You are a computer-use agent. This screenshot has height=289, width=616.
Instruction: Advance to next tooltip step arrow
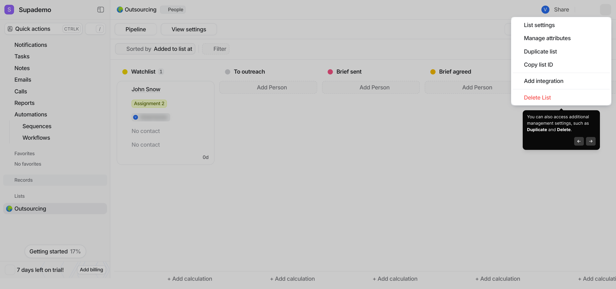[591, 141]
